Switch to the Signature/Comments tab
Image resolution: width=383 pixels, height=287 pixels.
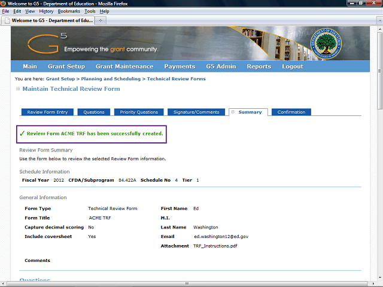pyautogui.click(x=196, y=112)
